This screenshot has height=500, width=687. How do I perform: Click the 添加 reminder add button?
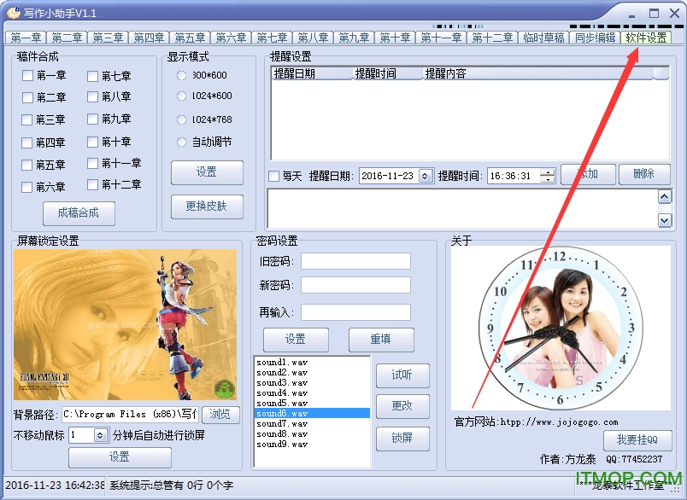coord(588,174)
